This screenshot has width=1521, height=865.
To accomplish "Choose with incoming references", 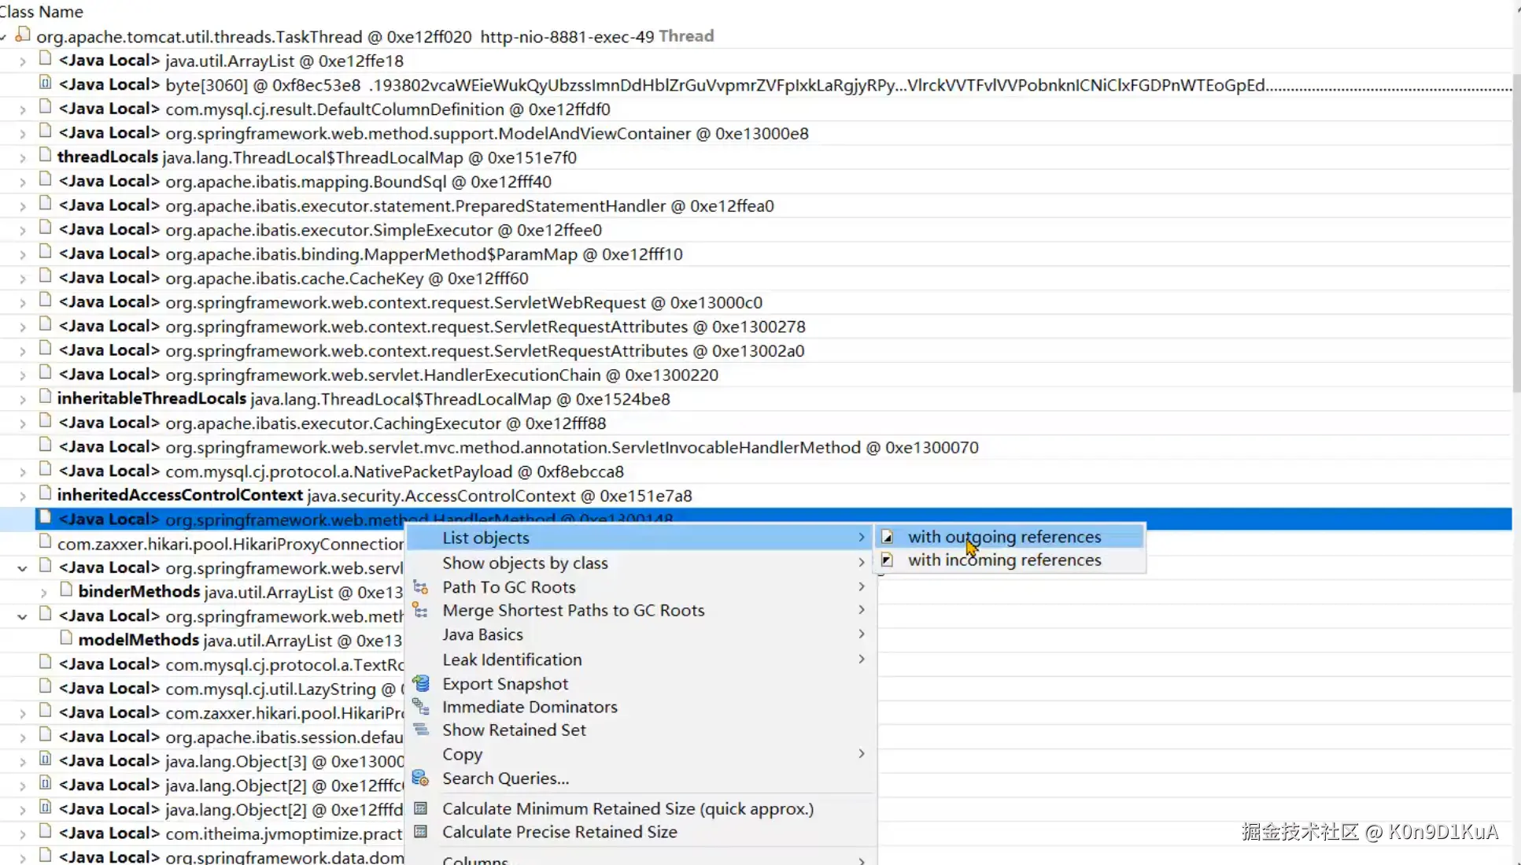I will click(1004, 560).
